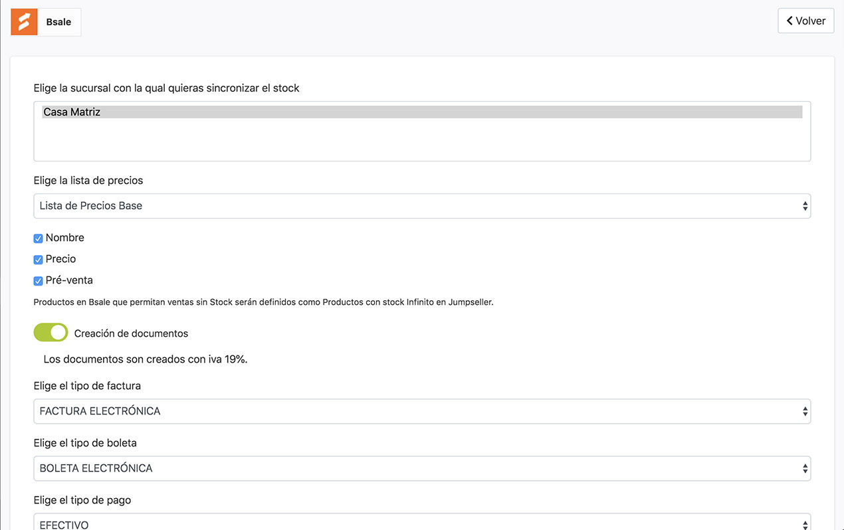This screenshot has height=530, width=844.
Task: Click the Bsale app name label
Action: (58, 22)
